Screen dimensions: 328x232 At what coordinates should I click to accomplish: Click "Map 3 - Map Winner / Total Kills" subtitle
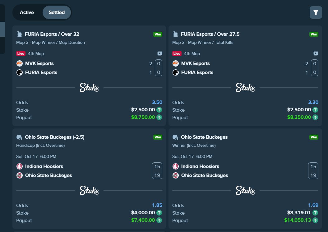[203, 43]
